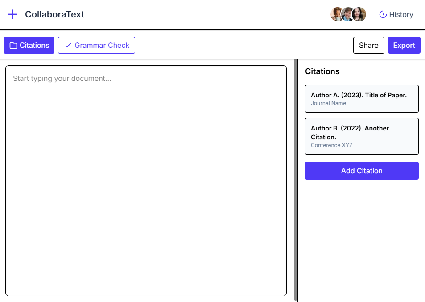
Task: Select the middle collaborator avatar
Action: (x=347, y=14)
